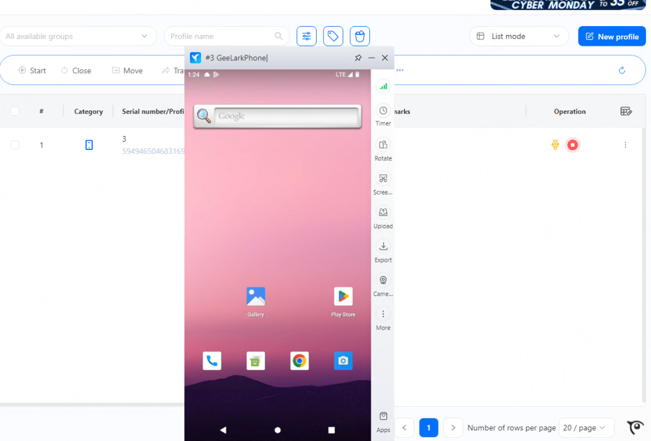The height and width of the screenshot is (441, 651).
Task: Click the Google search widget field
Action: pos(286,116)
